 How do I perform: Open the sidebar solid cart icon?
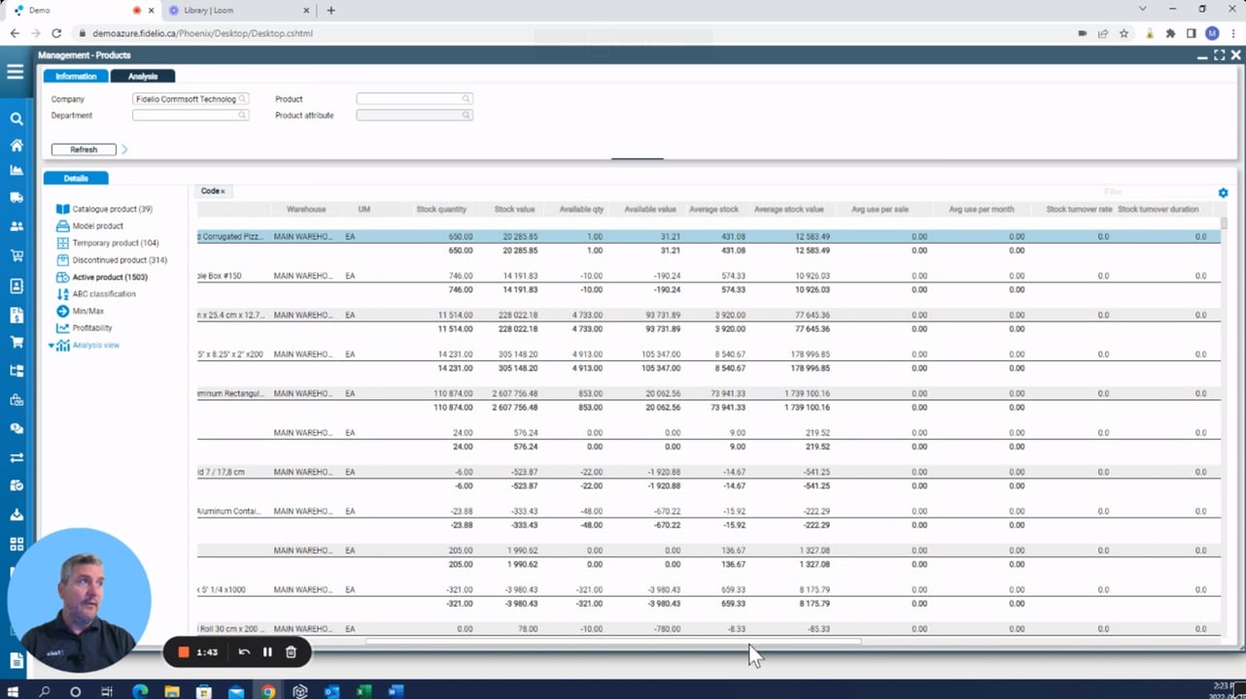(16, 342)
